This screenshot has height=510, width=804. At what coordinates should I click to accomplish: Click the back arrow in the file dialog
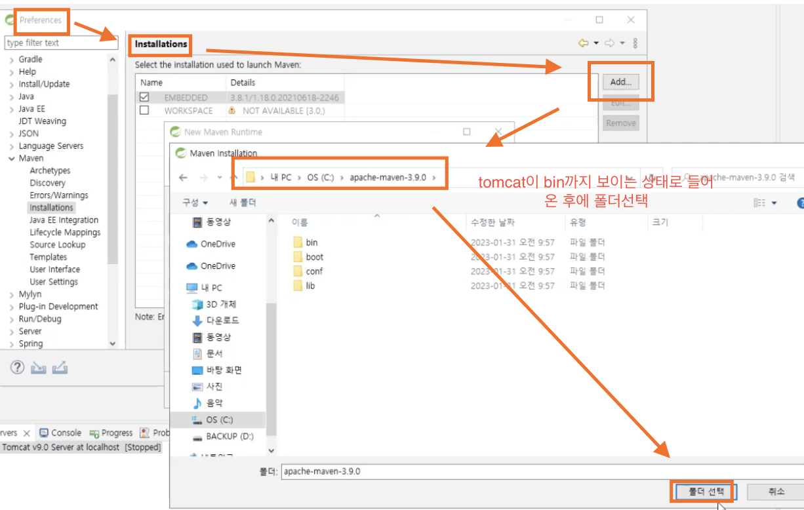pyautogui.click(x=183, y=178)
